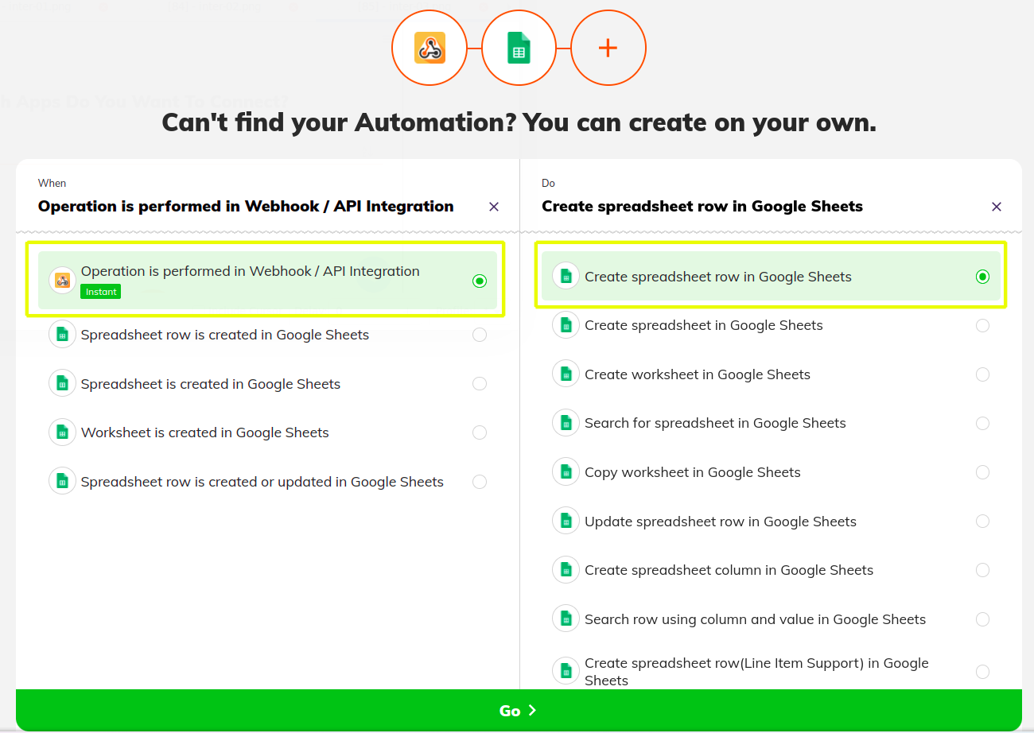Select radio for Spreadsheet row is created trigger
This screenshot has width=1034, height=733.
(x=480, y=335)
